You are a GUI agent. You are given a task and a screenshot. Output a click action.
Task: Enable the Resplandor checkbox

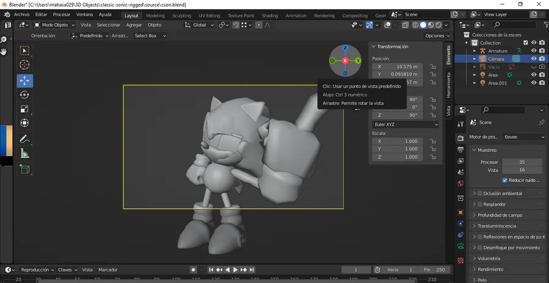pos(480,204)
